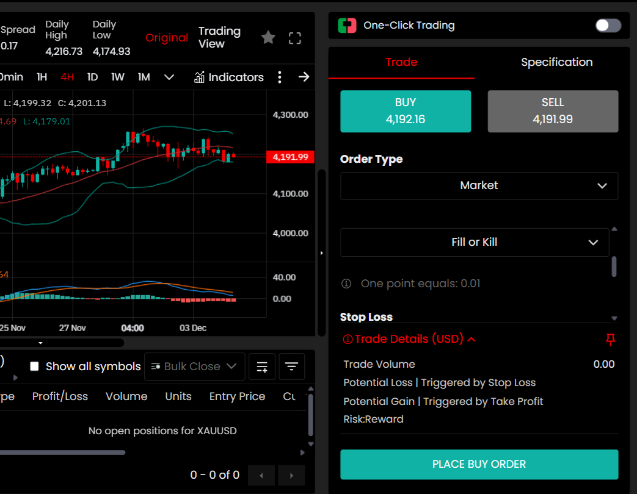This screenshot has height=494, width=637.
Task: Open chart in fullscreen mode
Action: click(x=295, y=38)
